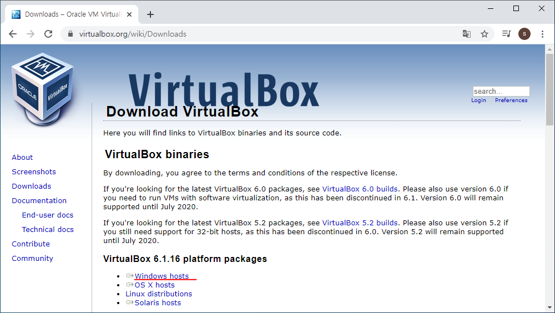This screenshot has height=313, width=555.
Task: Download the OS X hosts package
Action: pos(155,285)
